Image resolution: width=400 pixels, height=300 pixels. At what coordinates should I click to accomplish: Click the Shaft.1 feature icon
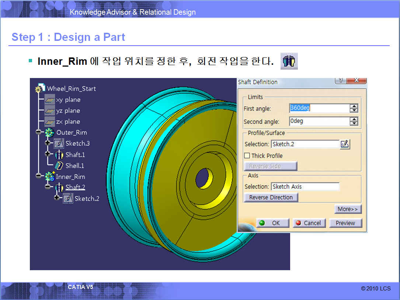coord(59,155)
